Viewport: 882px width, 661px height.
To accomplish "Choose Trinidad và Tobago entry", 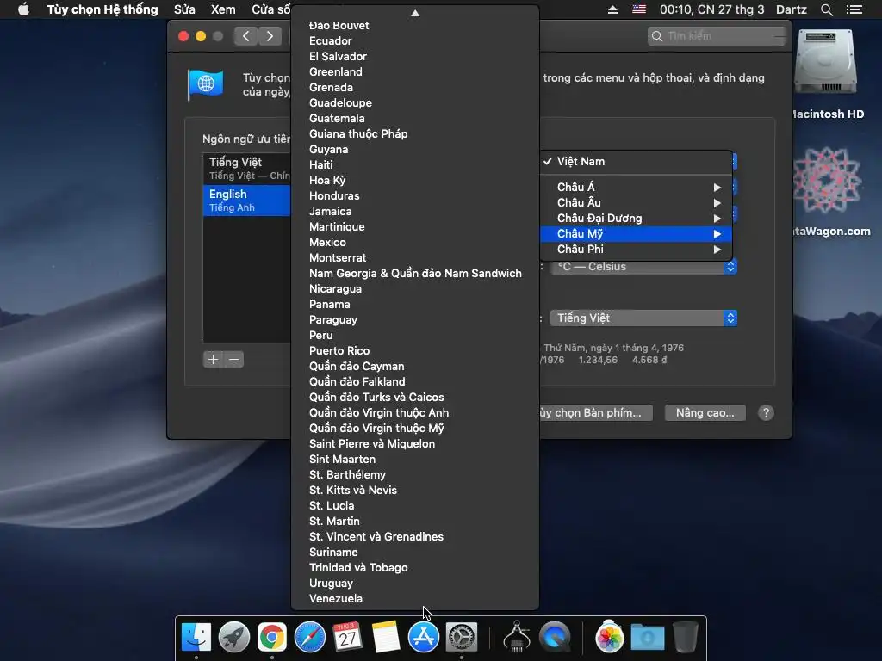I will click(x=415, y=568).
